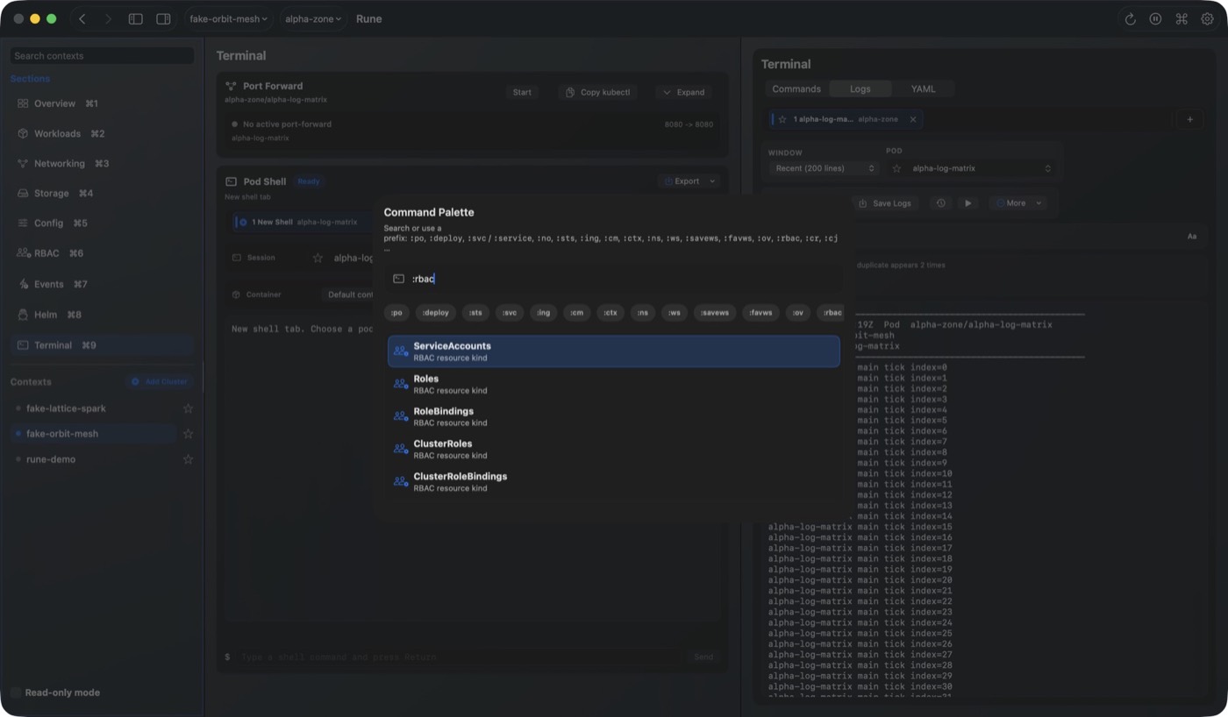This screenshot has width=1228, height=717.
Task: Open Terminal section in sidebar
Action: [x=102, y=345]
